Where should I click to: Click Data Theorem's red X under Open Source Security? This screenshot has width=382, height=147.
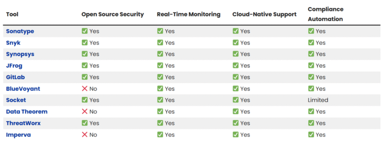85,112
